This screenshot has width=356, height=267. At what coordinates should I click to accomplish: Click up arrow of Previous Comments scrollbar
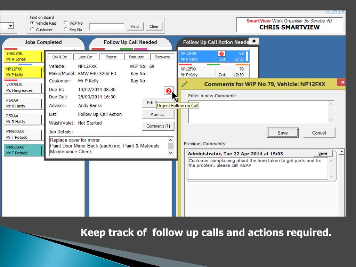(x=341, y=152)
